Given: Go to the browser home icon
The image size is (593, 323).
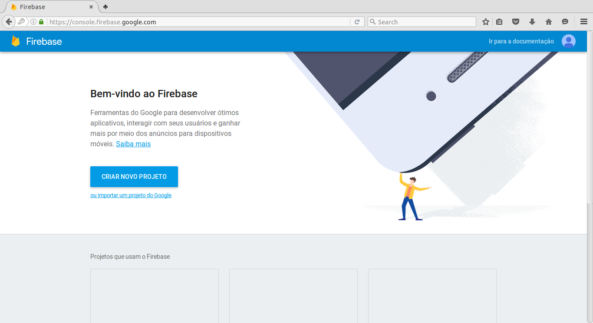Looking at the screenshot, I should pos(549,22).
